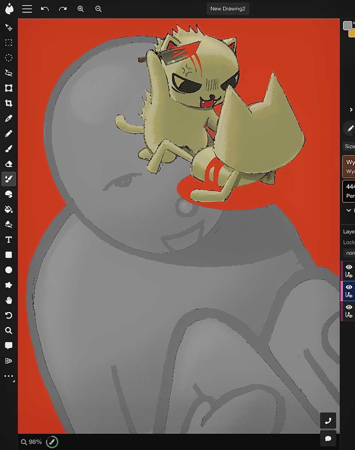Select the brown Wy brush preset

click(x=349, y=166)
